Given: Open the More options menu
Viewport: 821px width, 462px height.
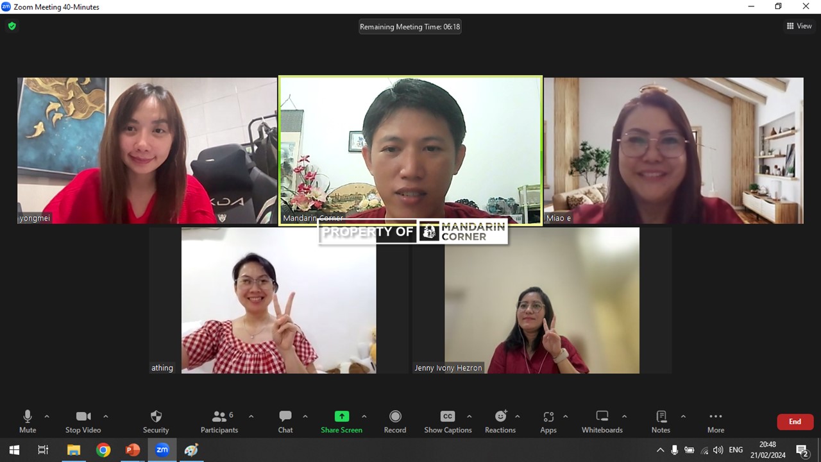Looking at the screenshot, I should point(716,422).
